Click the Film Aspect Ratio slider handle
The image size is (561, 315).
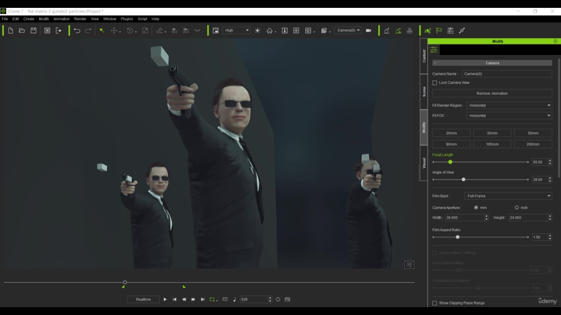(x=458, y=237)
